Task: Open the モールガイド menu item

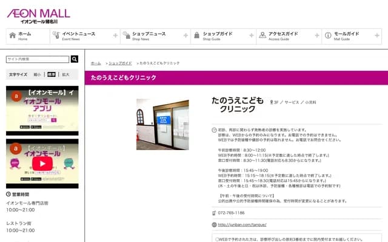Action: 352,36
